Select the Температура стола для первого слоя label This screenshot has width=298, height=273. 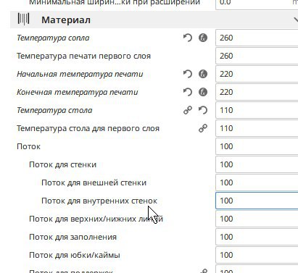[88, 128]
